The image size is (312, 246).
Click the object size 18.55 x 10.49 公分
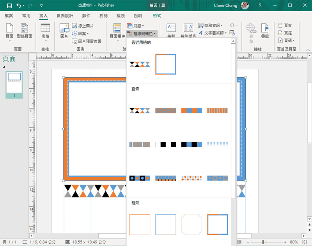coord(85,242)
